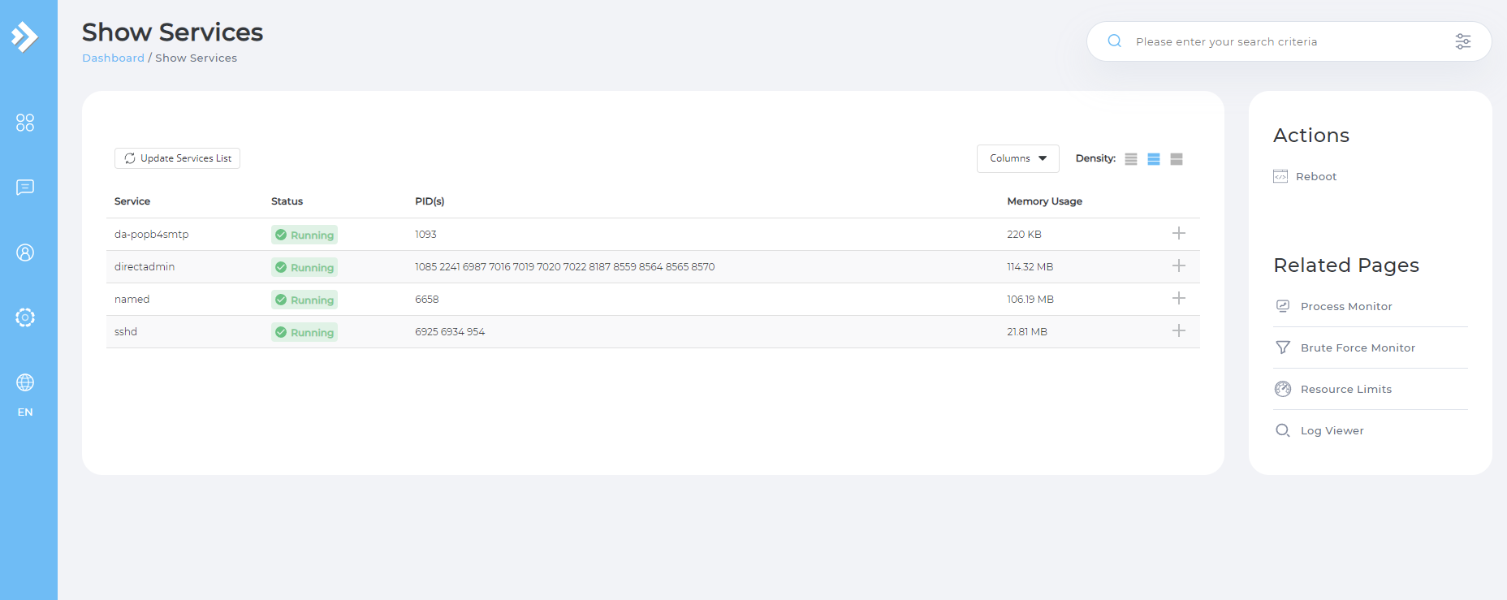This screenshot has height=600, width=1507.
Task: Expand the directadmin row details
Action: (x=1179, y=266)
